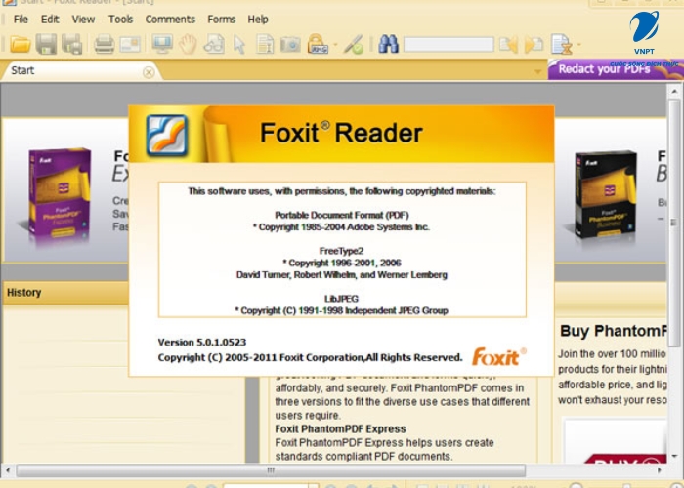684x488 pixels.
Task: Click the Print icon
Action: [105, 44]
